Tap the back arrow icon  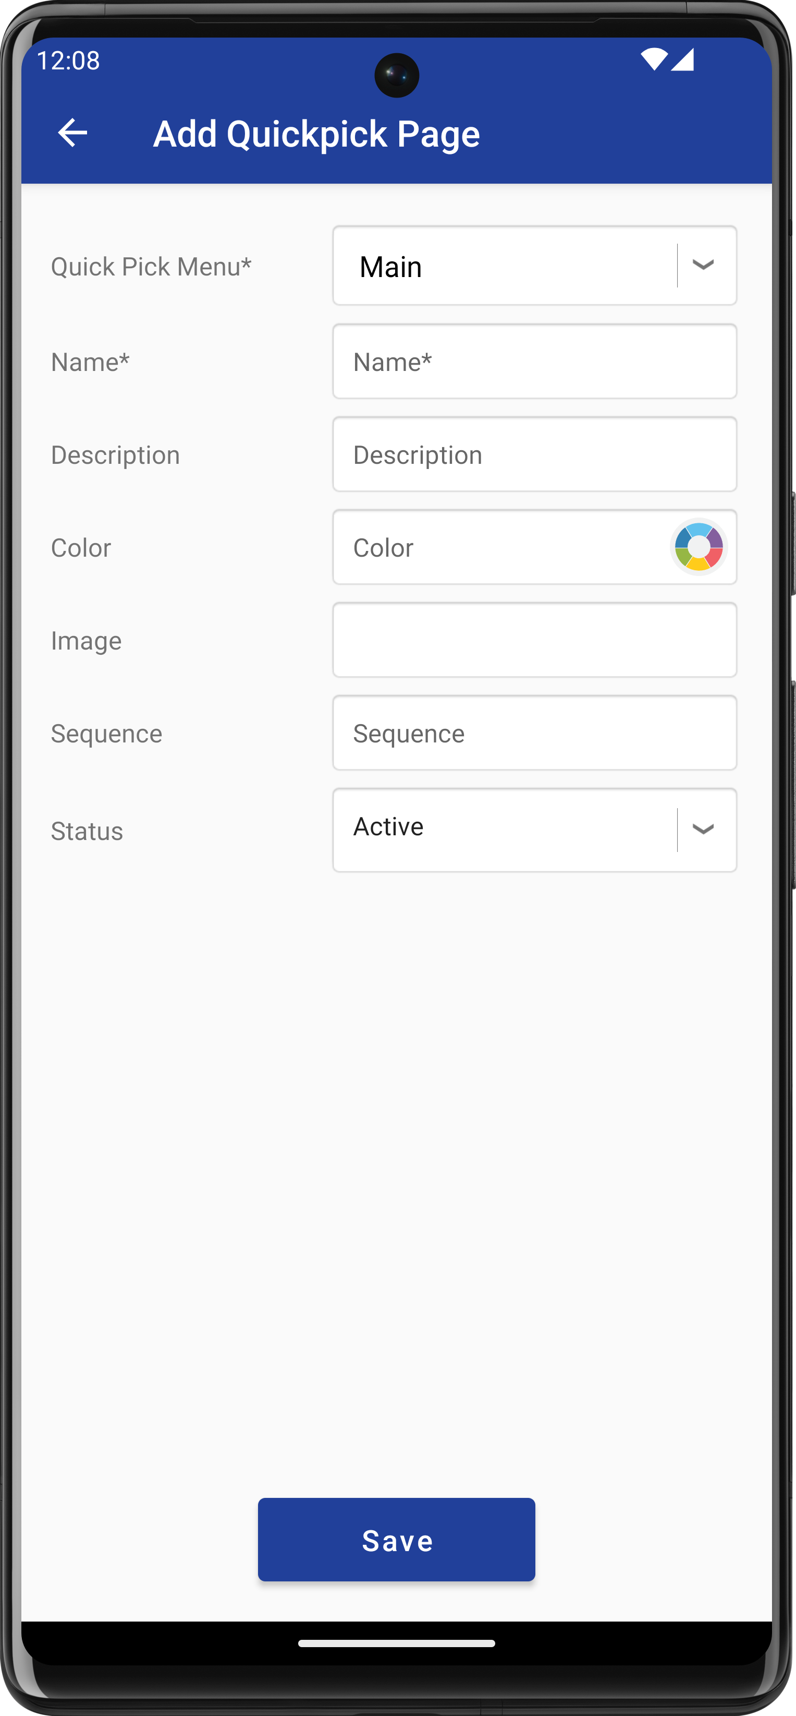click(x=72, y=133)
